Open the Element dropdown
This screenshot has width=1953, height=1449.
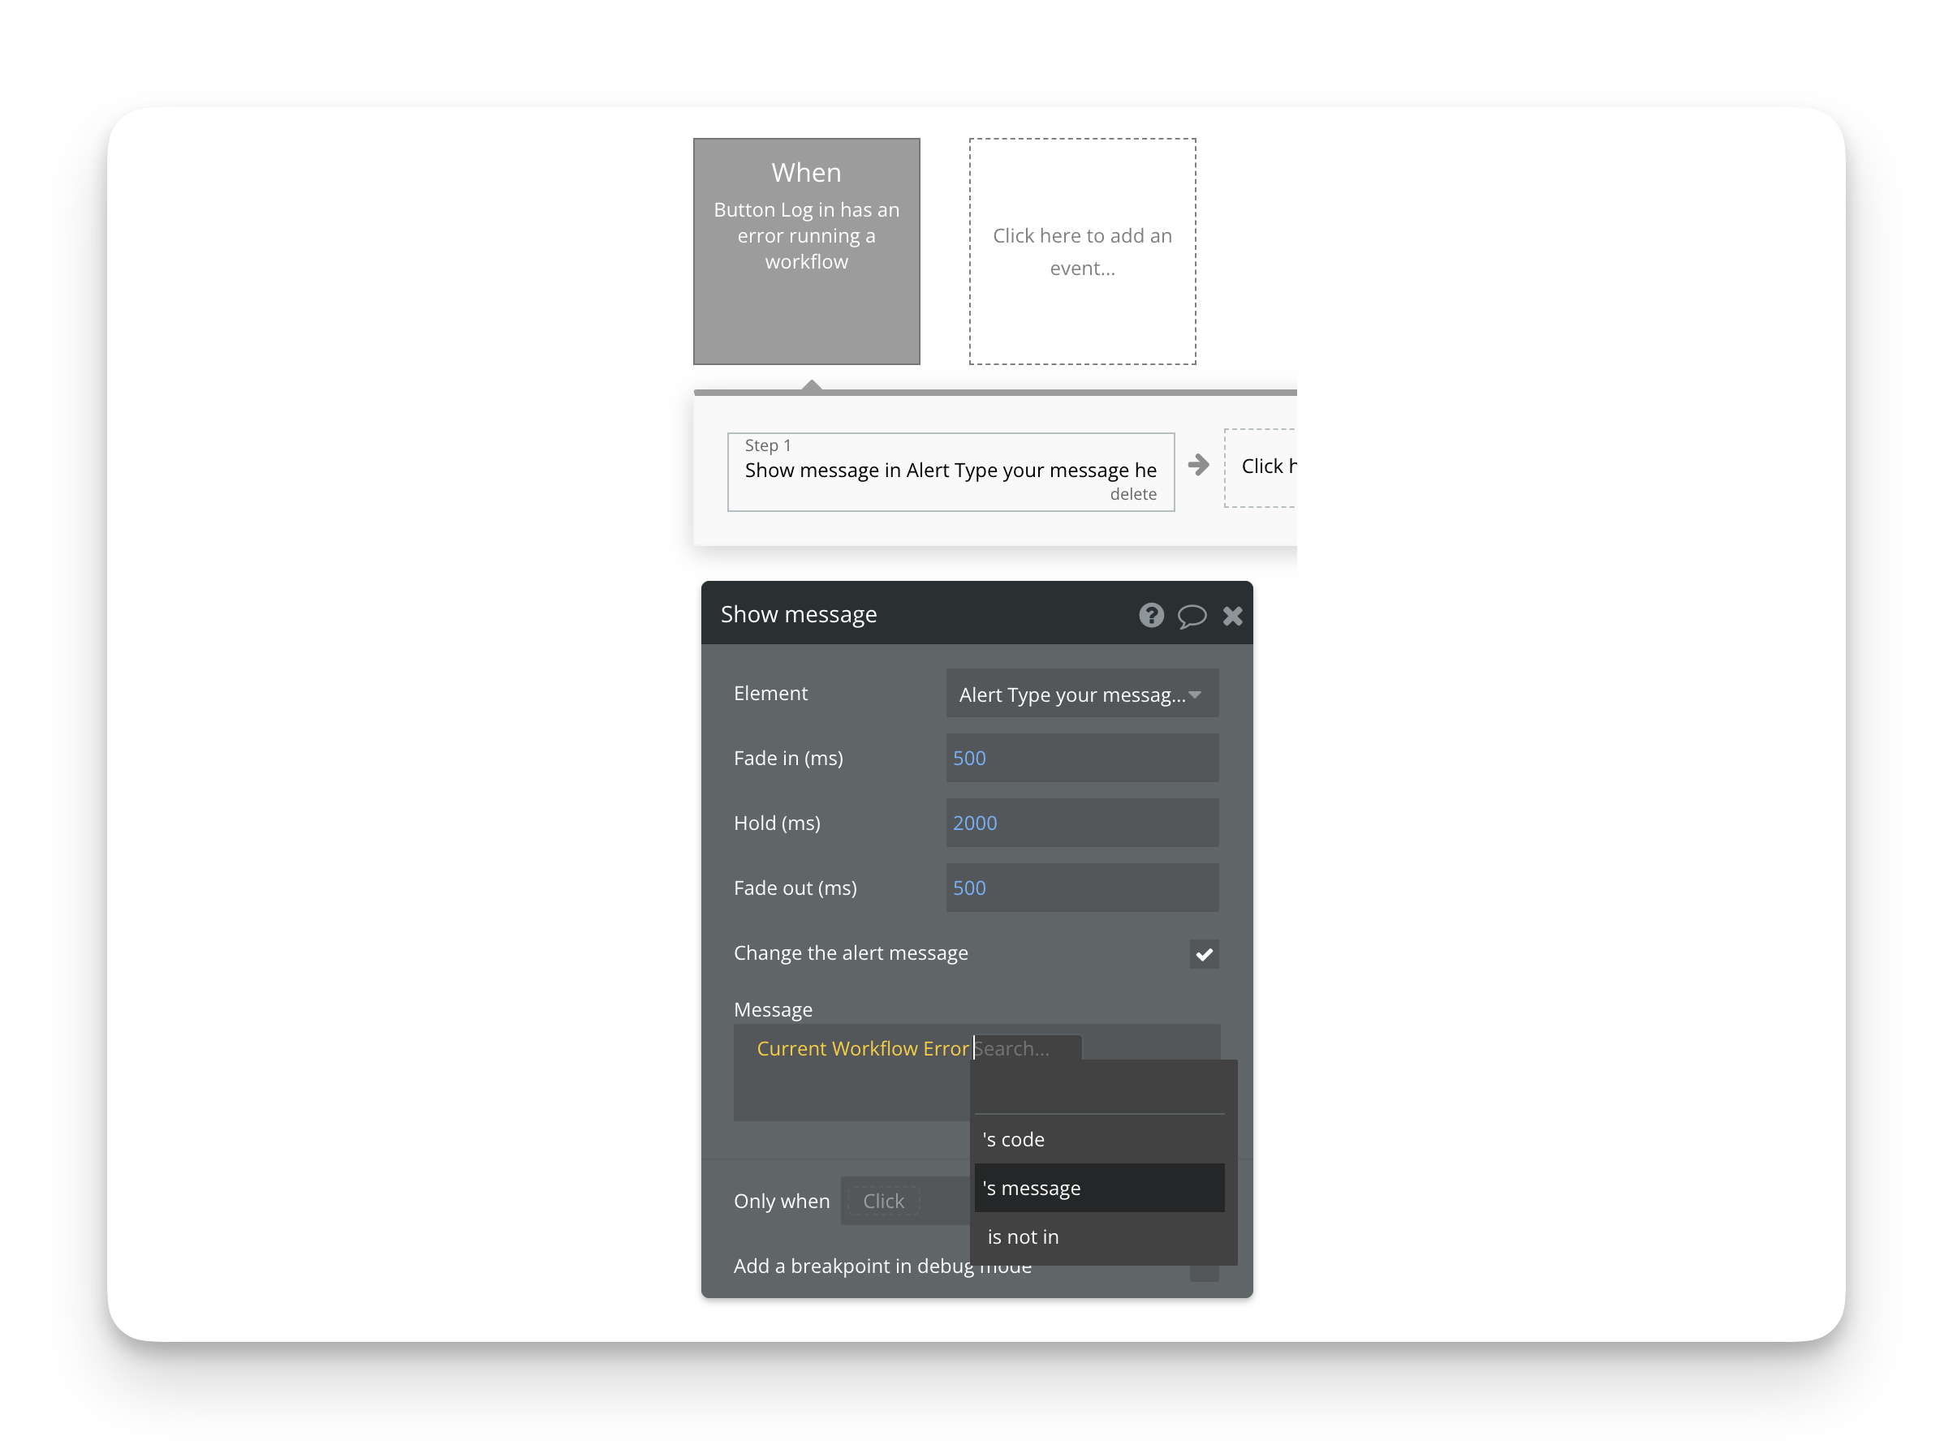[1081, 694]
